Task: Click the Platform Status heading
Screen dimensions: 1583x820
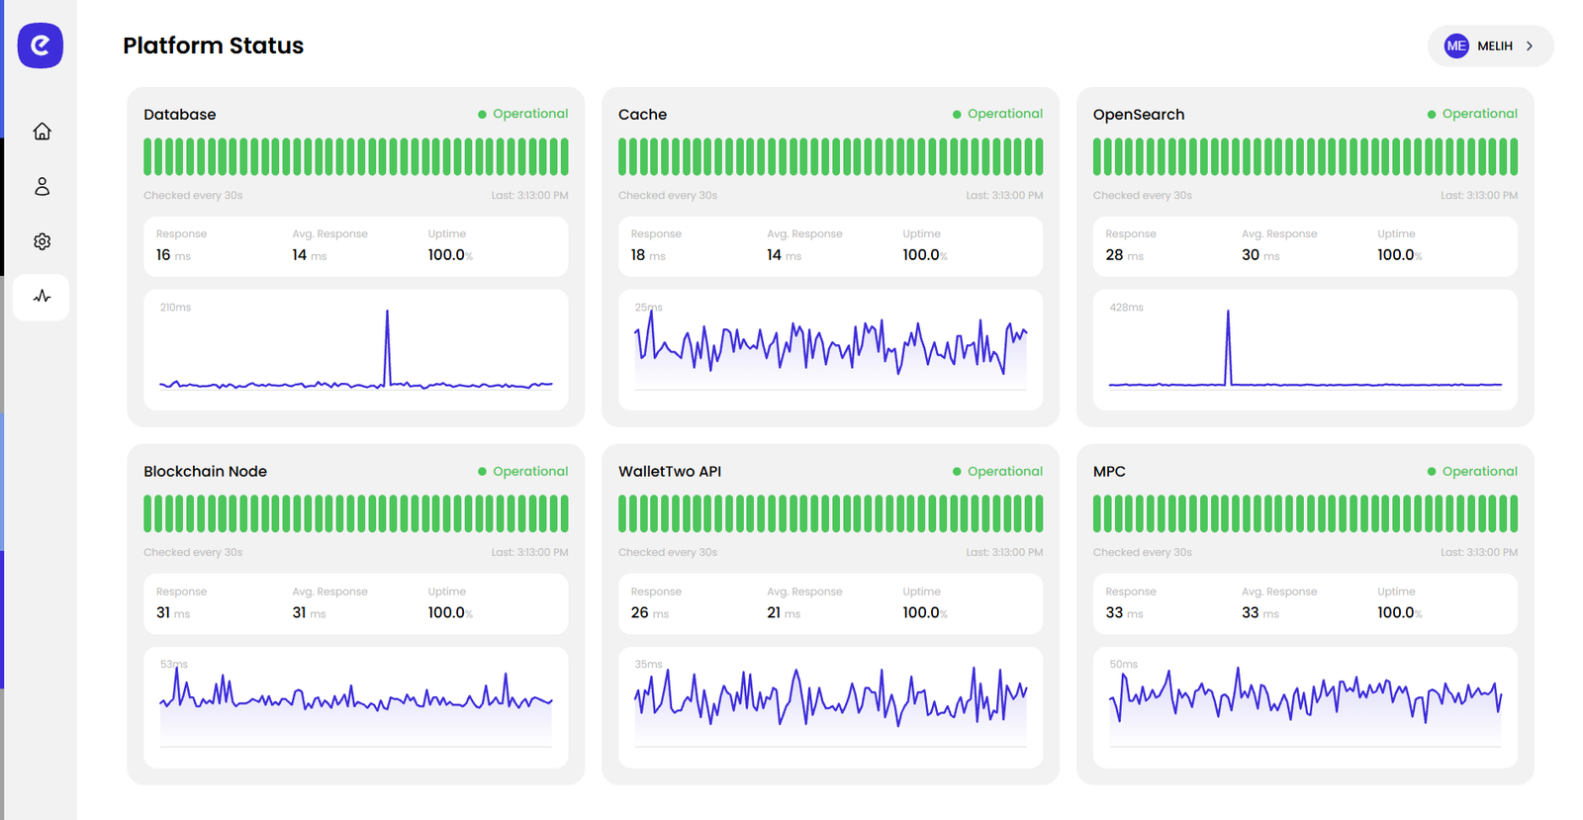Action: click(213, 46)
